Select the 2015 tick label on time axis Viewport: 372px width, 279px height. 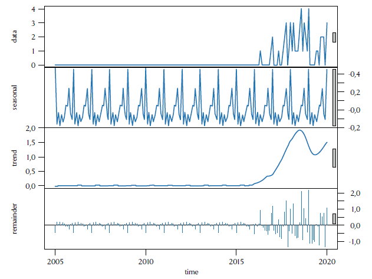tap(236, 261)
